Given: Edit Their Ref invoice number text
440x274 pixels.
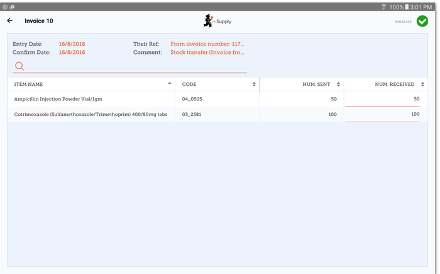Looking at the screenshot, I should pos(207,44).
